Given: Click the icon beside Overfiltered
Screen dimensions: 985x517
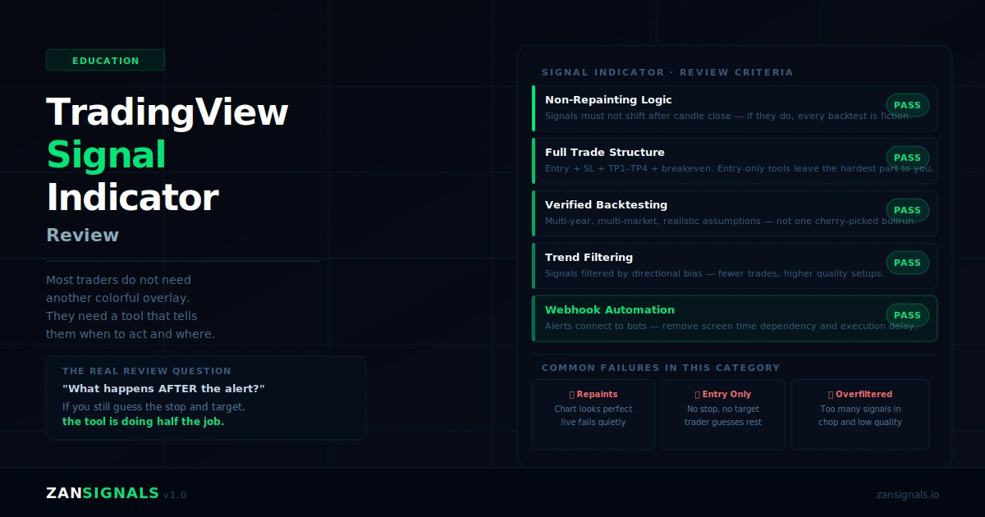Looking at the screenshot, I should click(831, 395).
